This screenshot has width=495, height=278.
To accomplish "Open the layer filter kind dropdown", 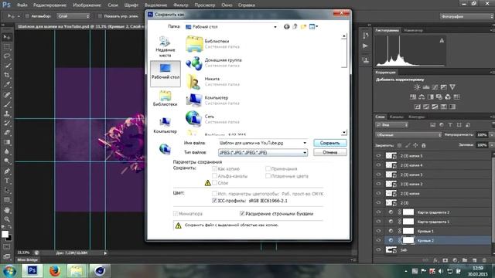I will [392, 125].
